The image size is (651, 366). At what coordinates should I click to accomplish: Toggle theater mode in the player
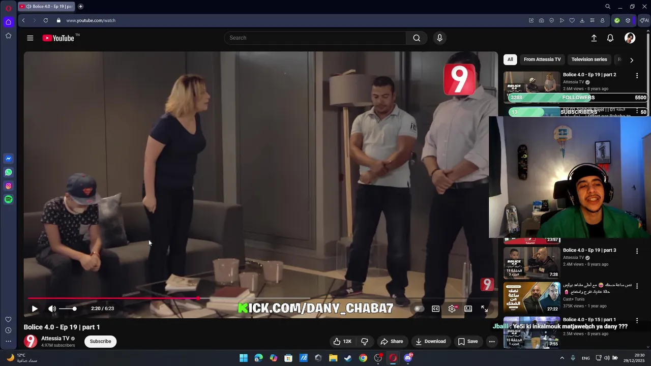[468, 309]
